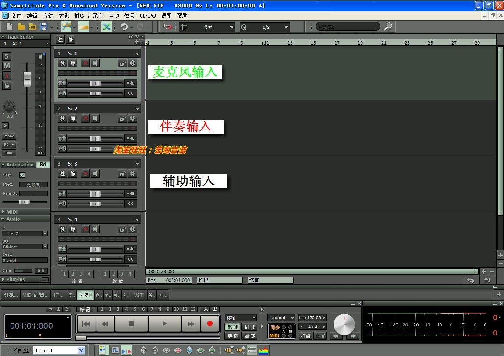Adjust the track 1 volume slider
The image size is (504, 356).
pos(95,84)
